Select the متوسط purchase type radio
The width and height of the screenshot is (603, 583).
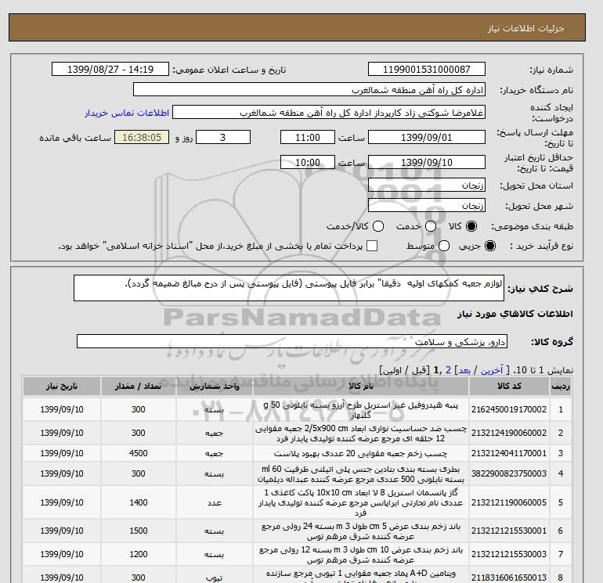(x=444, y=246)
